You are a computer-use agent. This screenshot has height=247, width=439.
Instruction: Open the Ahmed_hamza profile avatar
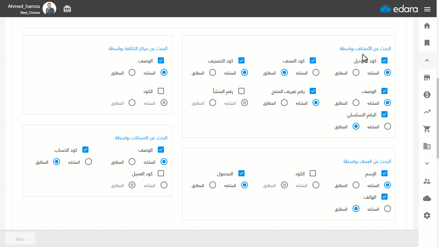[x=49, y=9]
